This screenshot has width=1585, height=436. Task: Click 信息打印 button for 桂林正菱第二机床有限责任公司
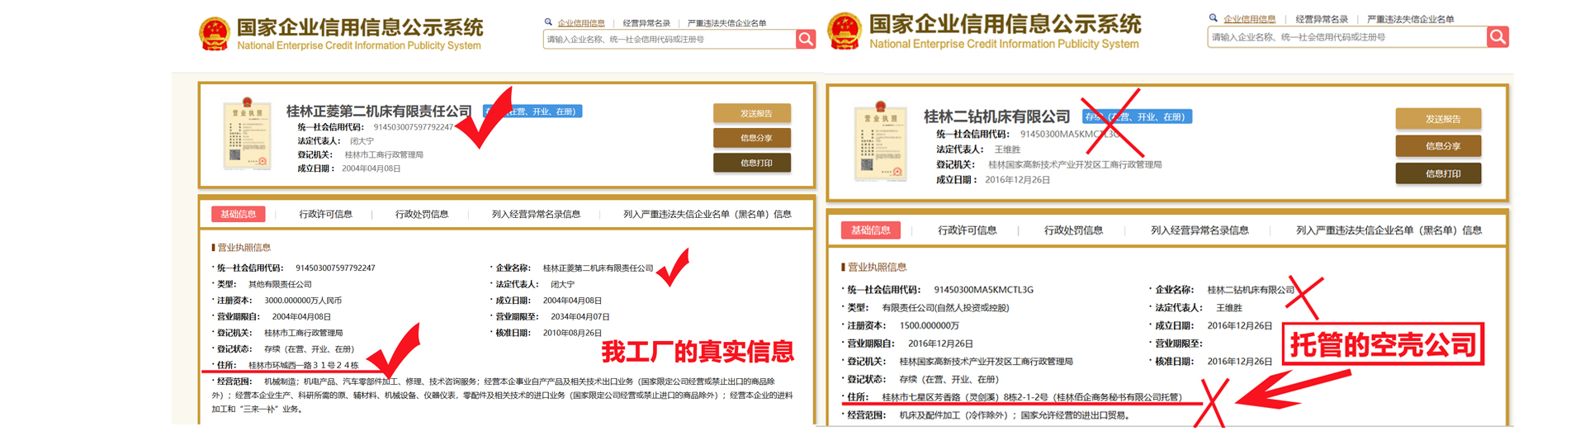(752, 163)
